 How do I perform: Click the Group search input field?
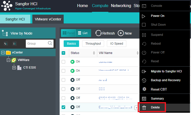pyautogui.click(x=36, y=44)
